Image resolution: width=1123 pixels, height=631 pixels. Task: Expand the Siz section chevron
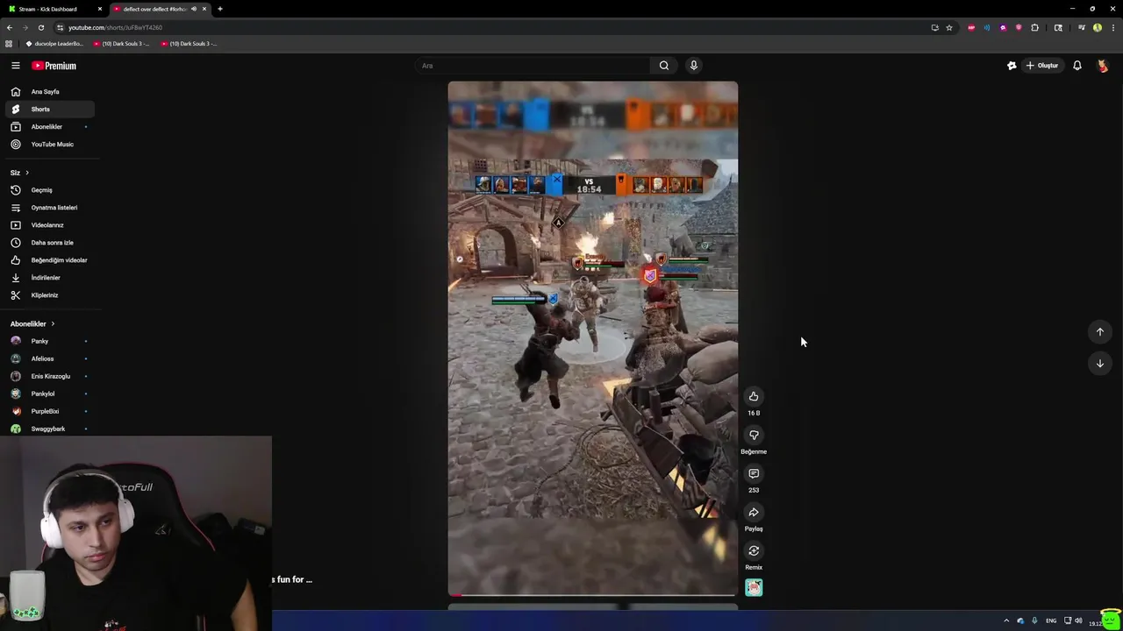click(27, 173)
